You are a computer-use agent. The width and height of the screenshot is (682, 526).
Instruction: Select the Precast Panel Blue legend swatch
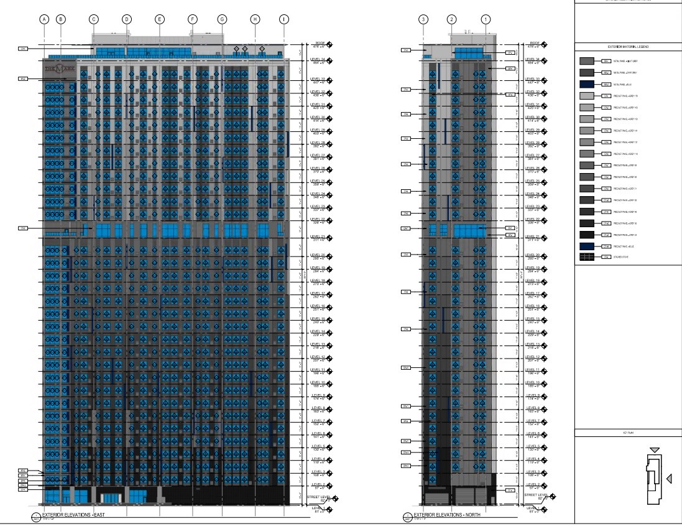pos(587,246)
